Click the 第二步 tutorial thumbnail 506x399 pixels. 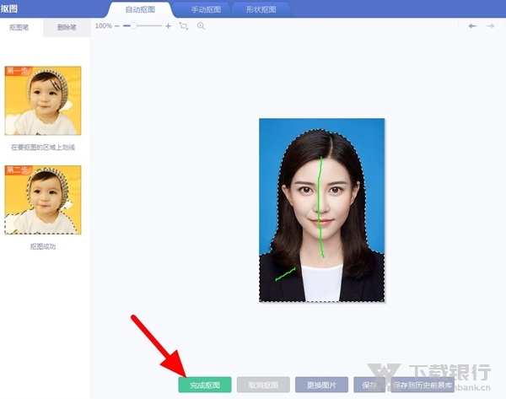coord(43,200)
